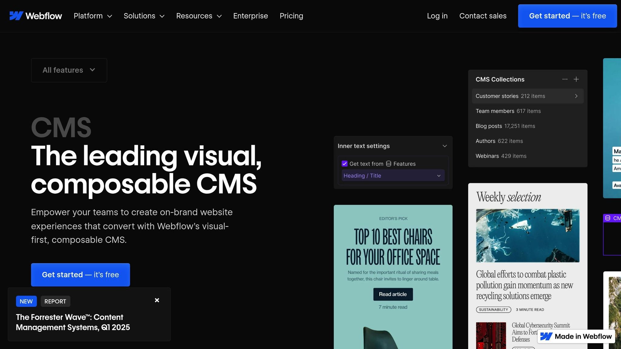Screen dimensions: 621x349
Task: Uncheck the Get text from Features checkbox
Action: coord(344,164)
